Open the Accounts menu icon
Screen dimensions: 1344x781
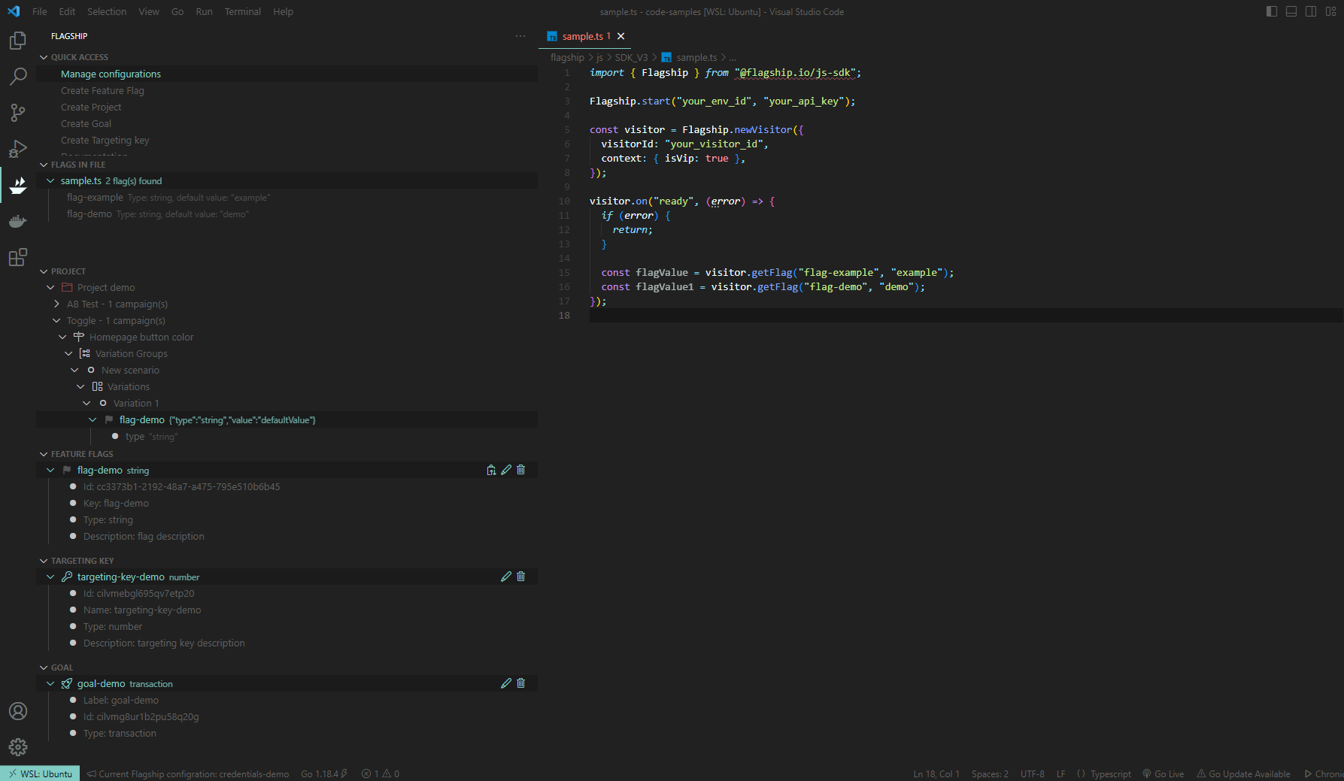click(x=18, y=711)
